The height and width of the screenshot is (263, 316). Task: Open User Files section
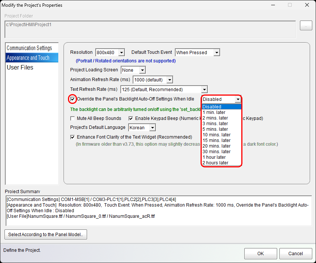tap(20, 68)
